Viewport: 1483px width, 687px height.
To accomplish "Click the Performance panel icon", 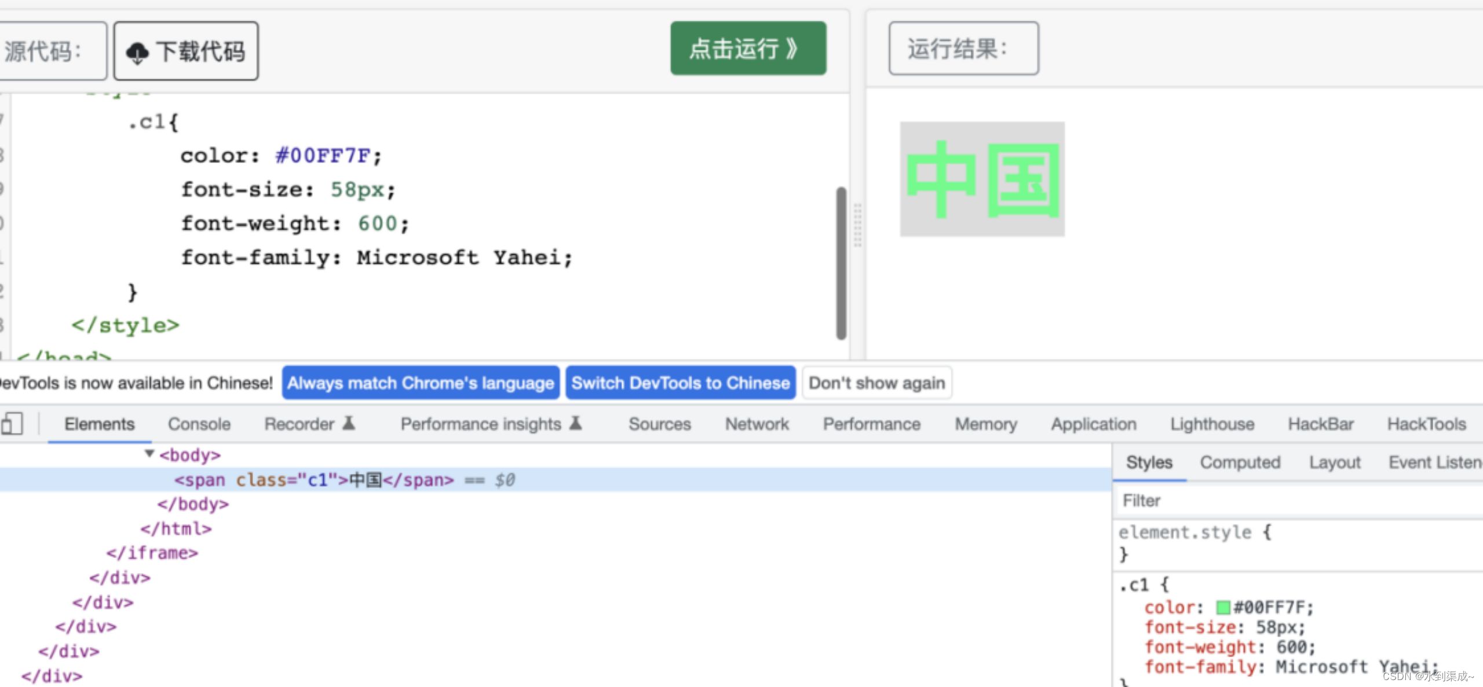I will tap(871, 423).
